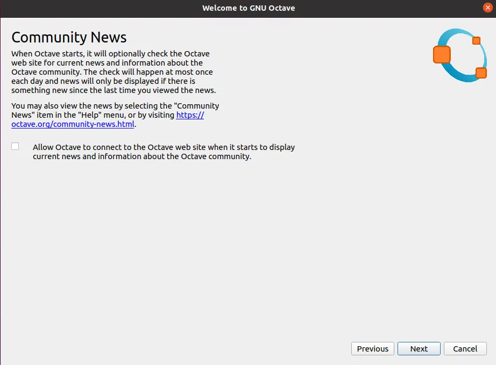Image resolution: width=496 pixels, height=365 pixels.
Task: Click the Community News heading
Action: pyautogui.click(x=69, y=37)
